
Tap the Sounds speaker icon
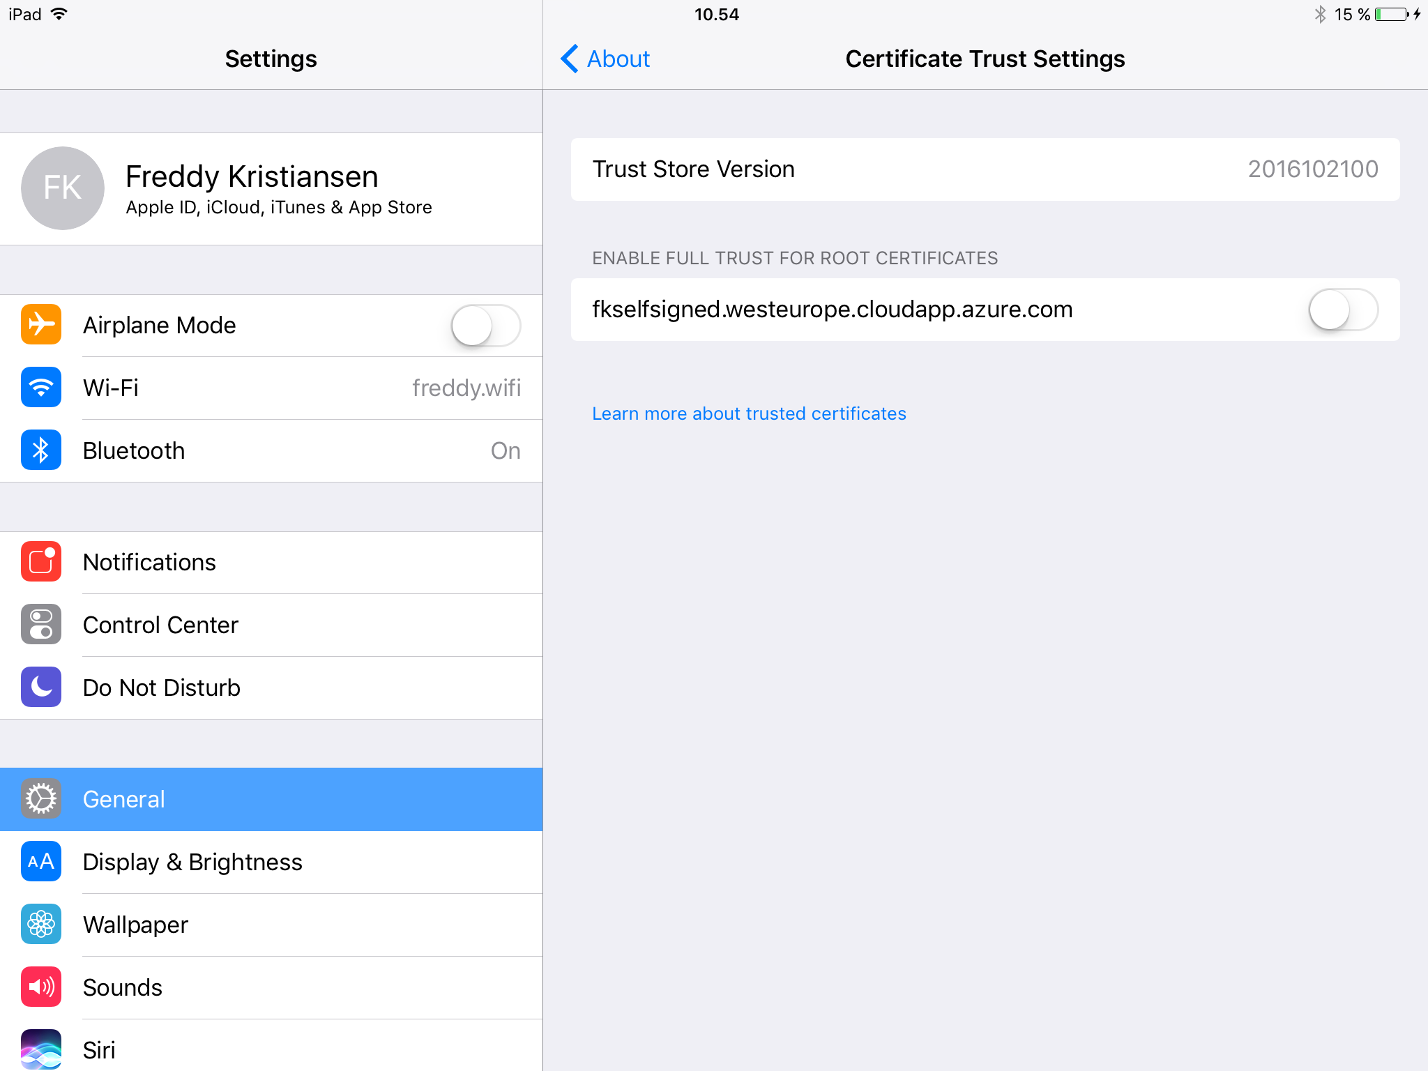click(41, 987)
